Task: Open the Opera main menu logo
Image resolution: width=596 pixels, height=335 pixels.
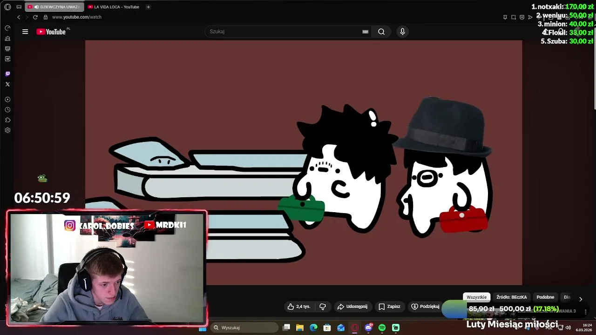Action: click(7, 7)
